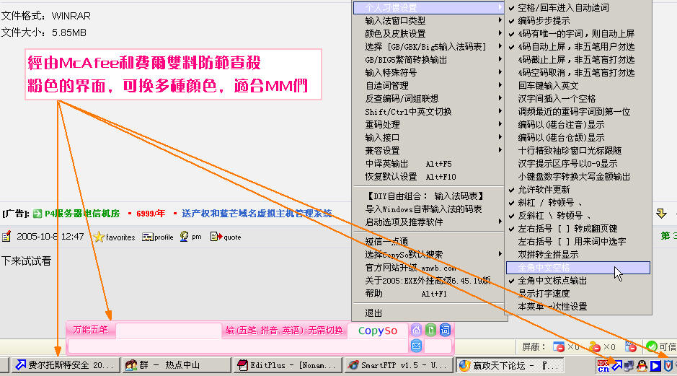
Task: Toggle 反斜杠 \ 转顿号 option
Action: point(578,216)
